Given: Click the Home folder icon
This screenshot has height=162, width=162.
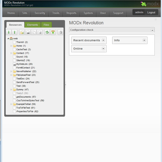Looking at the screenshot, I should click(x=14, y=46).
